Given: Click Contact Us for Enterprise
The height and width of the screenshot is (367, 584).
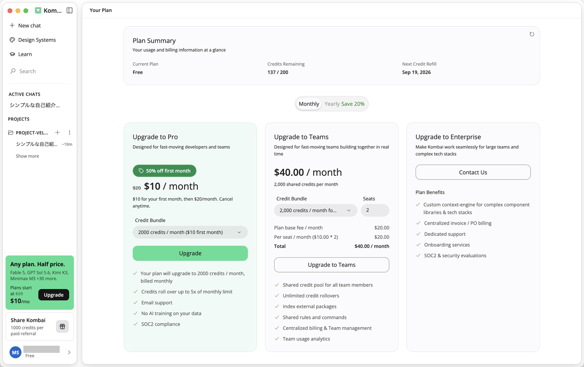Looking at the screenshot, I should 473,172.
